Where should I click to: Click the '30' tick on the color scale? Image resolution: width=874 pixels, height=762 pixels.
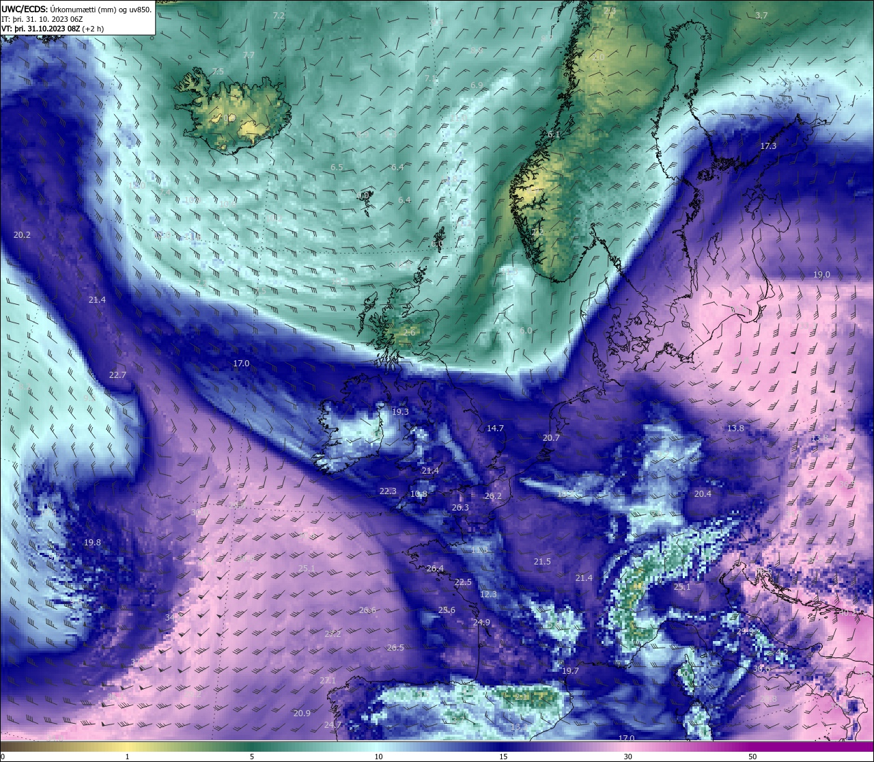coord(628,757)
